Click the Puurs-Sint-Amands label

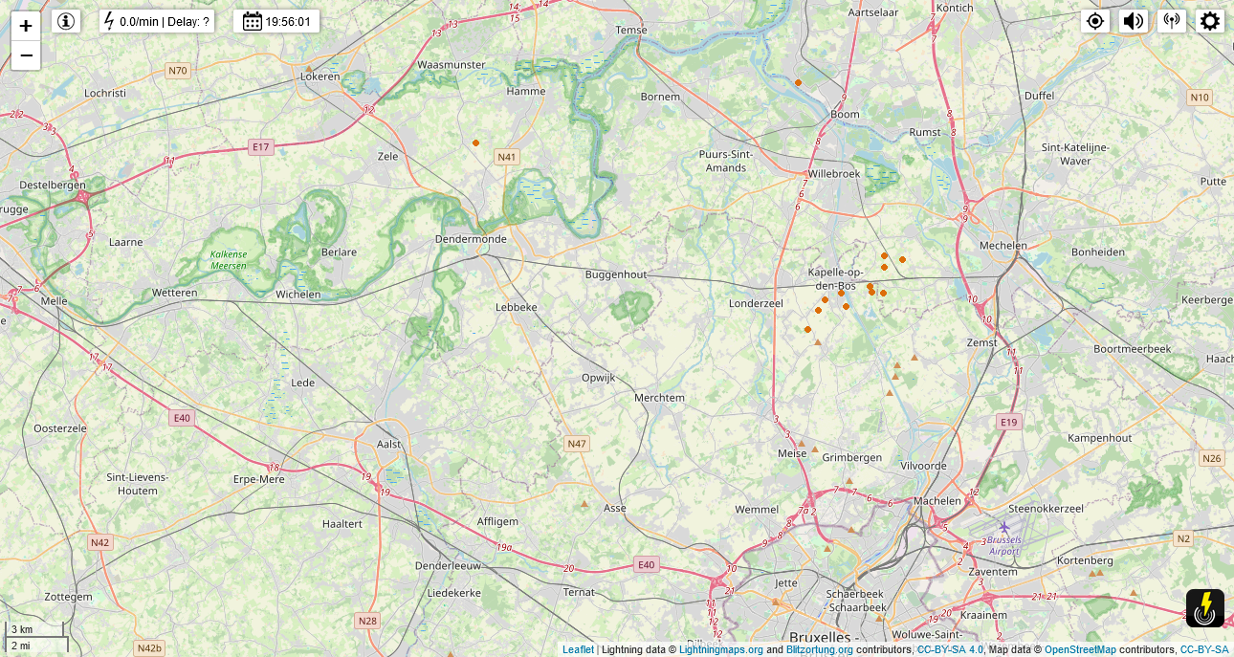(x=726, y=161)
